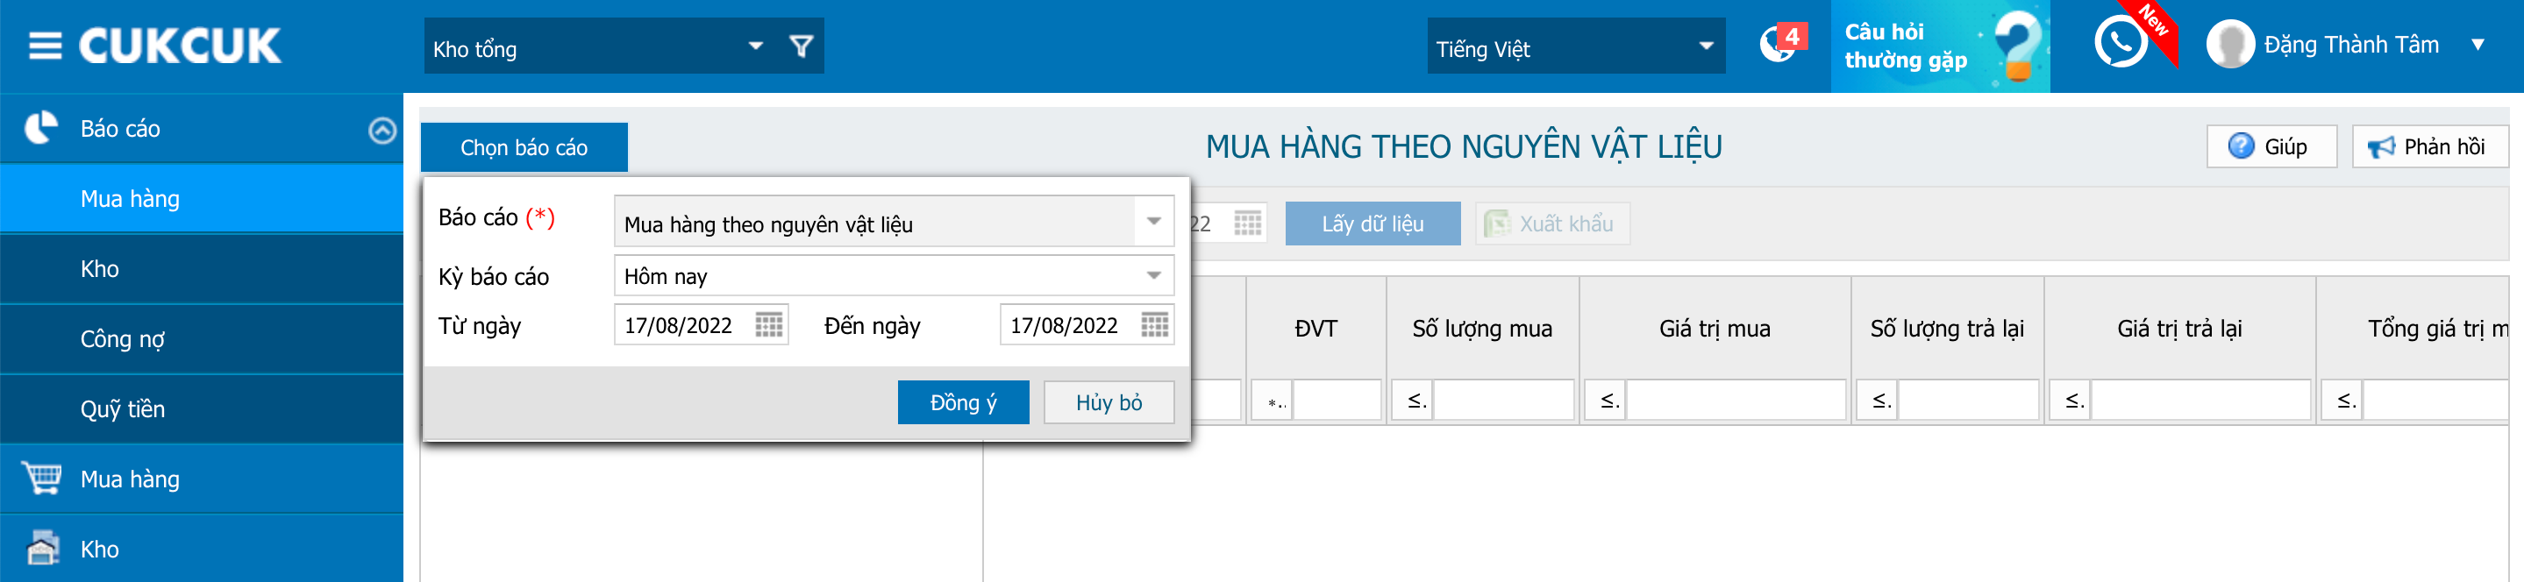This screenshot has height=582, width=2524.
Task: Click the ĐVT column header
Action: tap(1315, 328)
